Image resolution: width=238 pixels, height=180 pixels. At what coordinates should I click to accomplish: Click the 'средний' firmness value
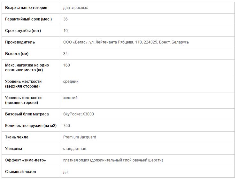click(71, 82)
